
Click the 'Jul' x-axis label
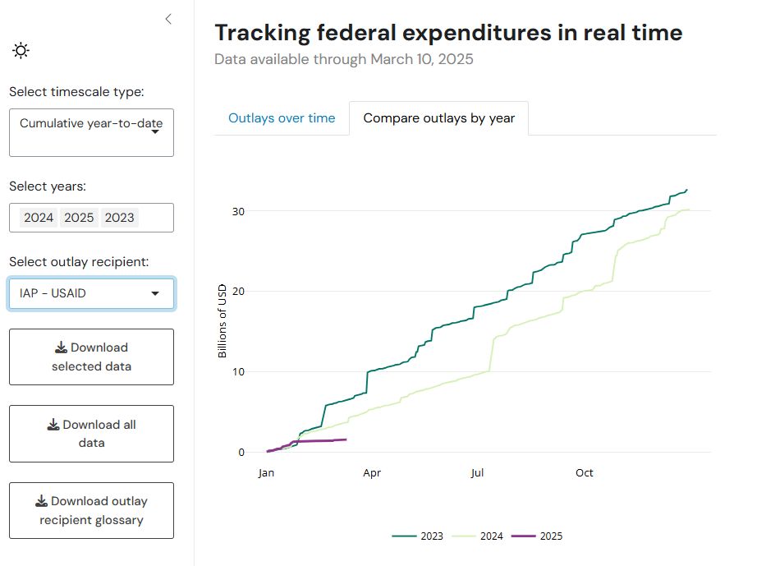click(477, 473)
